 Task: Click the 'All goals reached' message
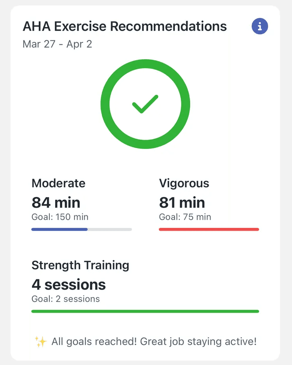click(153, 341)
